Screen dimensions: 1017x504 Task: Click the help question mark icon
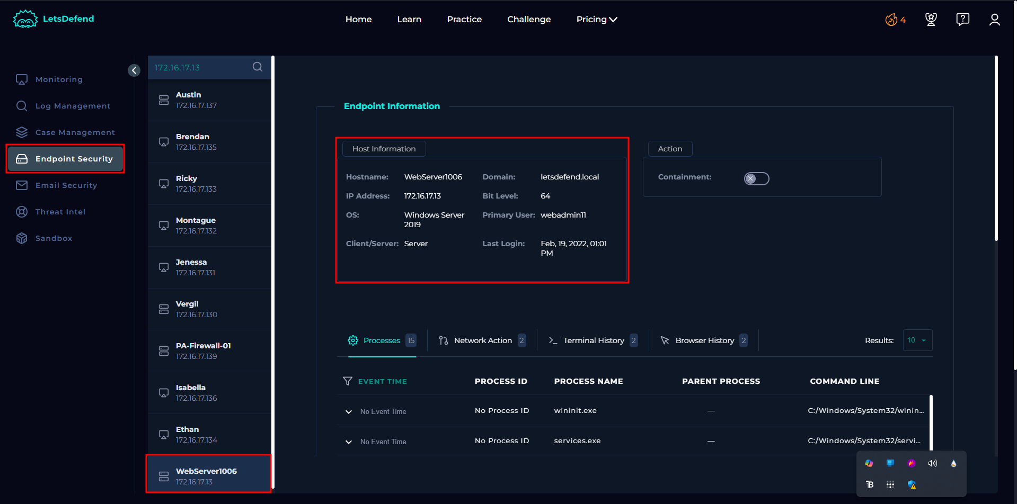[x=962, y=20]
